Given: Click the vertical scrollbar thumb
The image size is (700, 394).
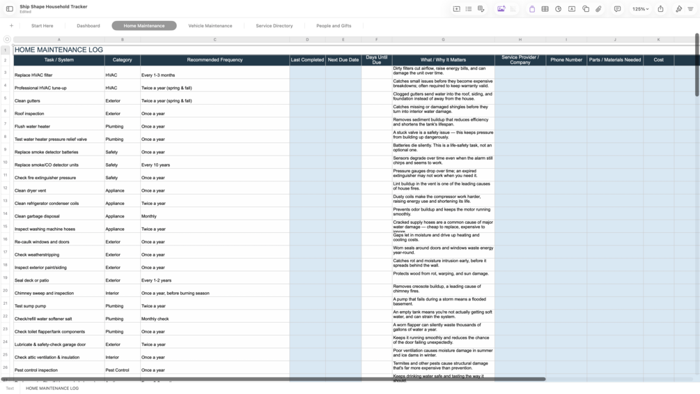Looking at the screenshot, I should (x=697, y=65).
